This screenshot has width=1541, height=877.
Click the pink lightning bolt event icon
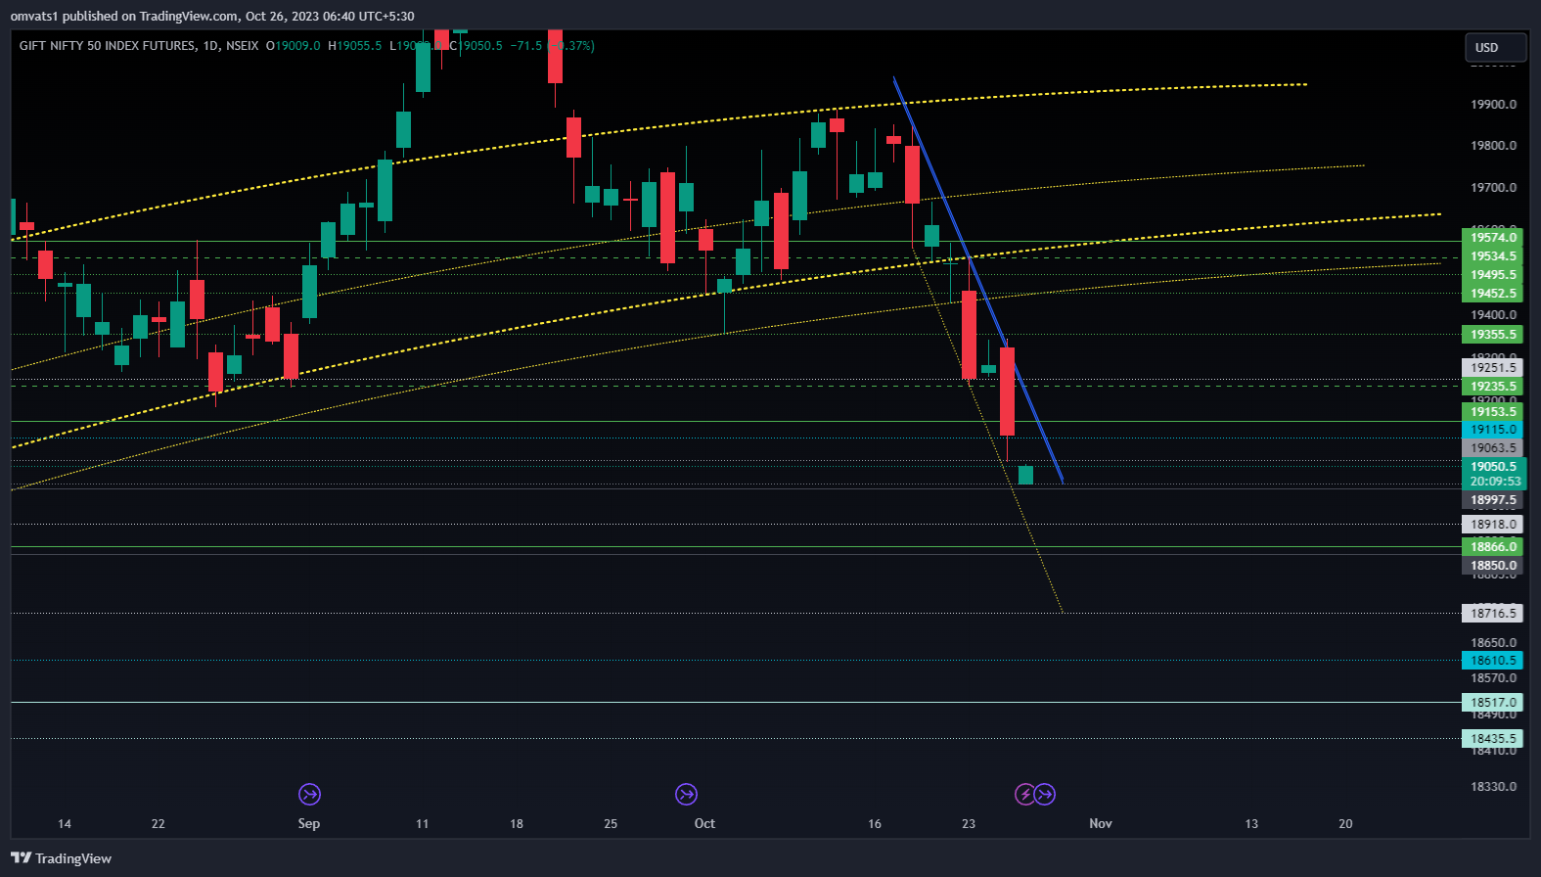(x=1024, y=794)
